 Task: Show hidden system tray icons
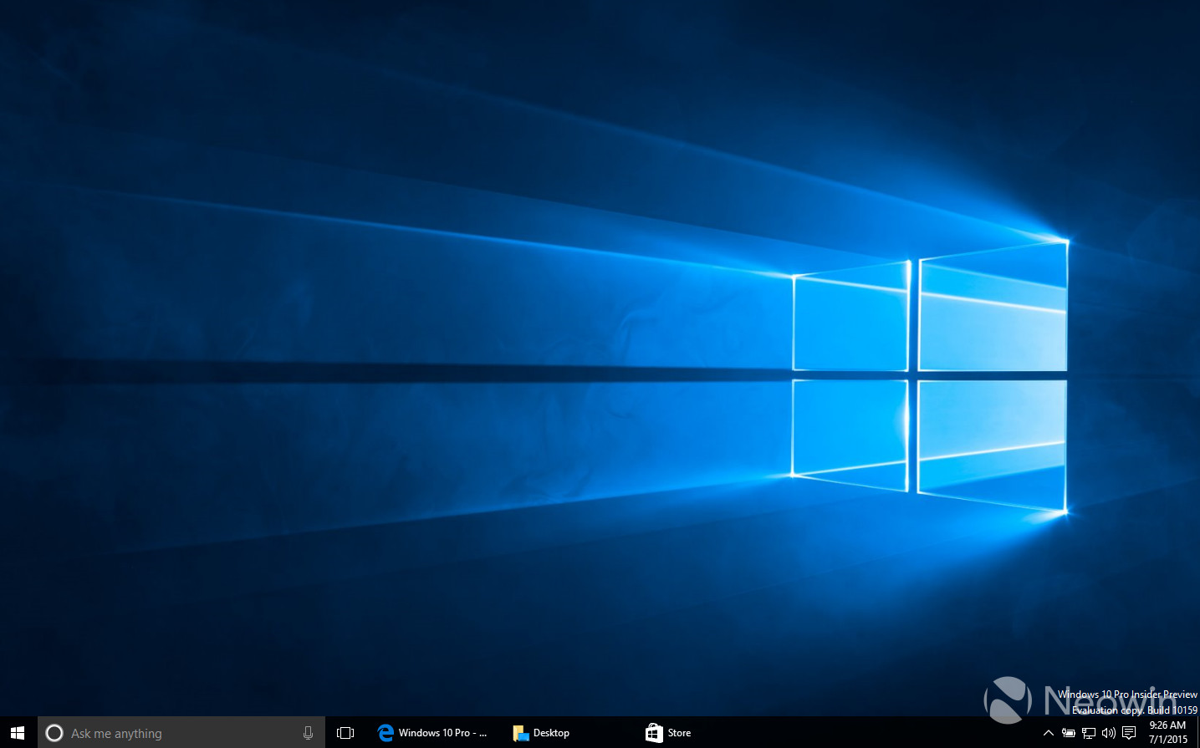(x=1048, y=733)
